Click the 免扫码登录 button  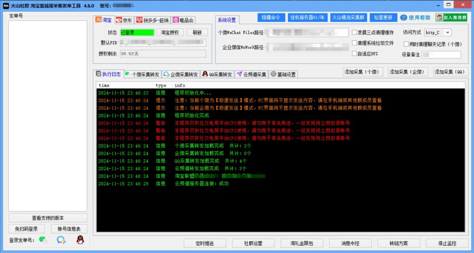(26, 229)
